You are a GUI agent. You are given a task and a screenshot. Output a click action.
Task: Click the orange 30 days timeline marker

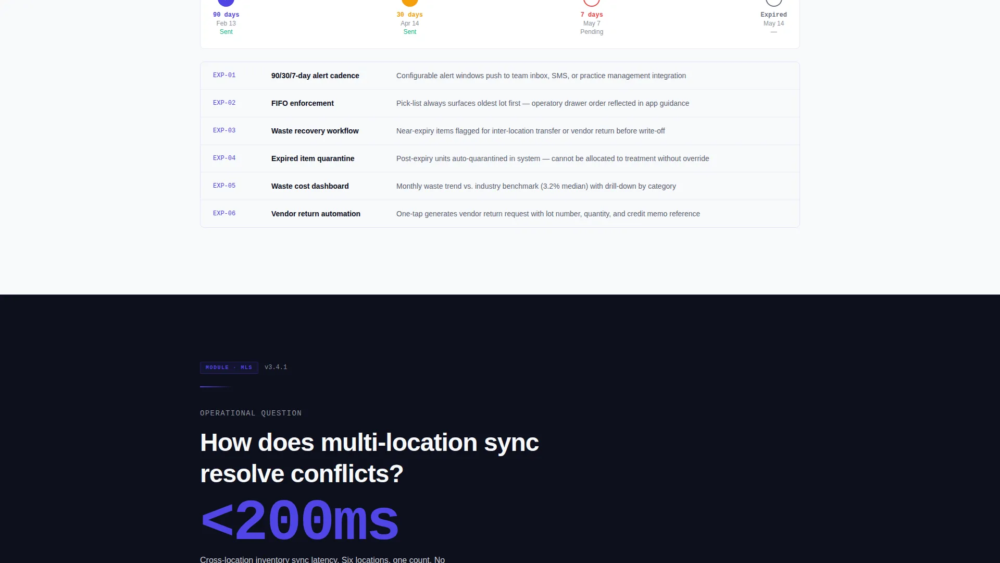410,2
